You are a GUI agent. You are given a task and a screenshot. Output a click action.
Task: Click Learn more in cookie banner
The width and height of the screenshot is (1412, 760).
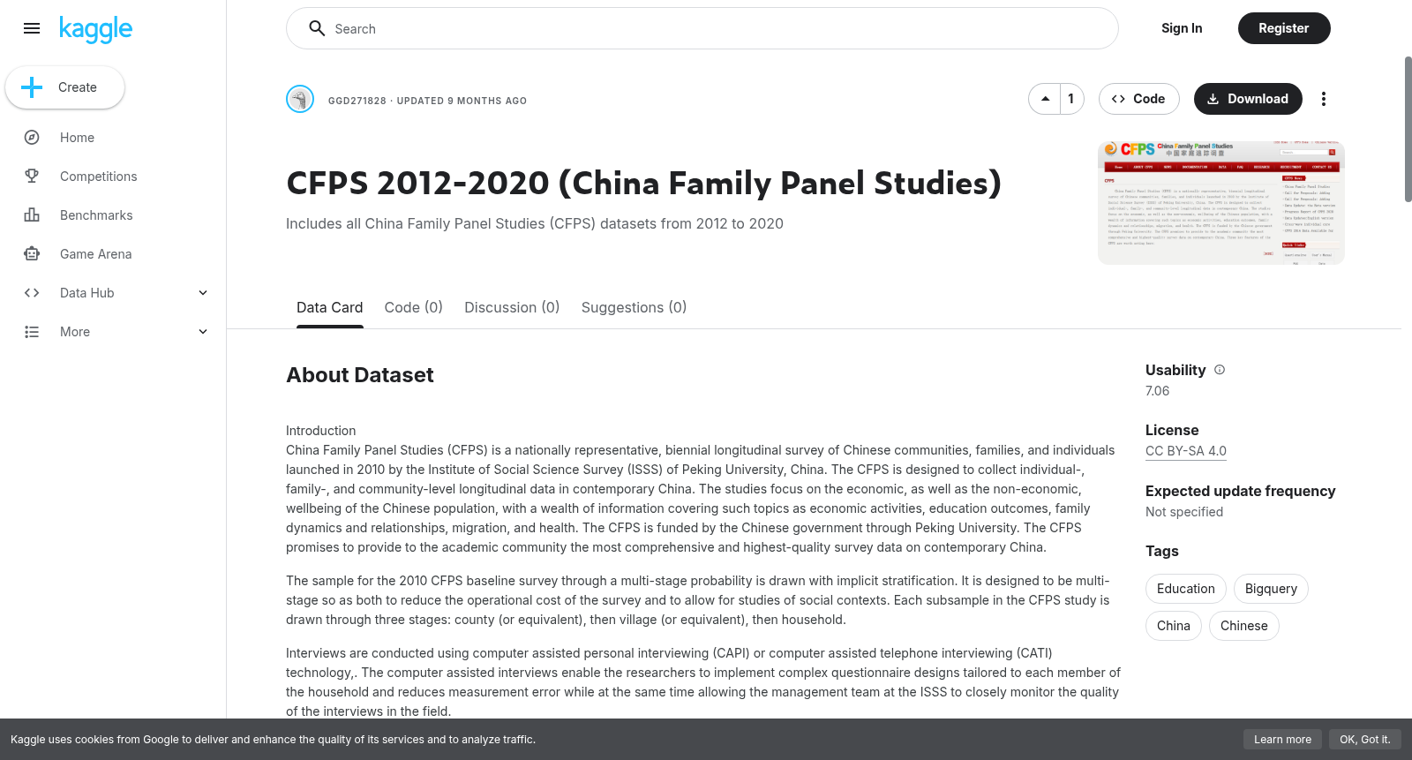coord(1282,740)
